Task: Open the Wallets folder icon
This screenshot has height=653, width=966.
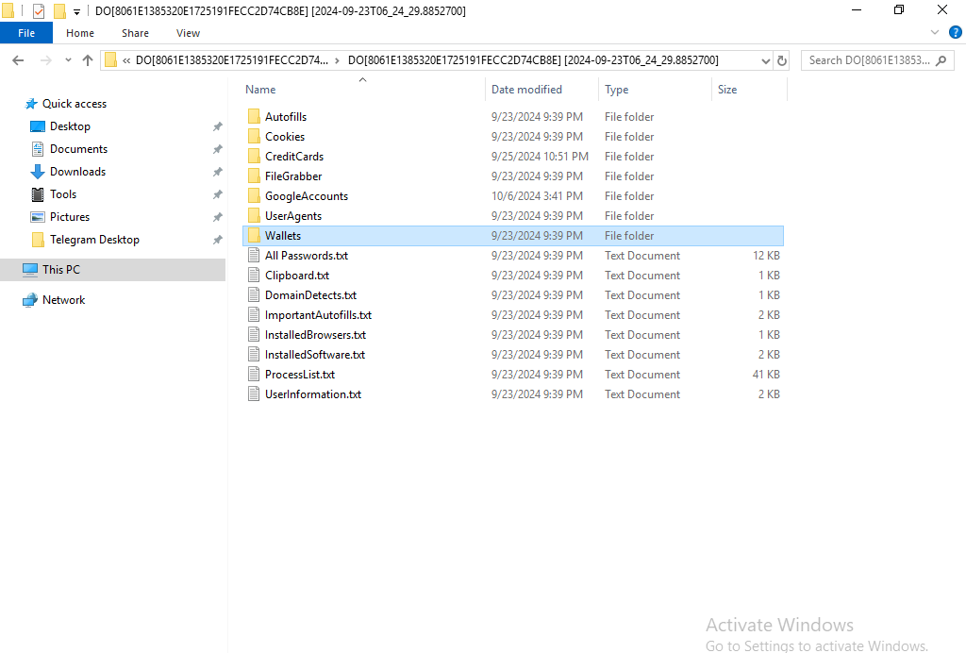Action: click(x=254, y=236)
